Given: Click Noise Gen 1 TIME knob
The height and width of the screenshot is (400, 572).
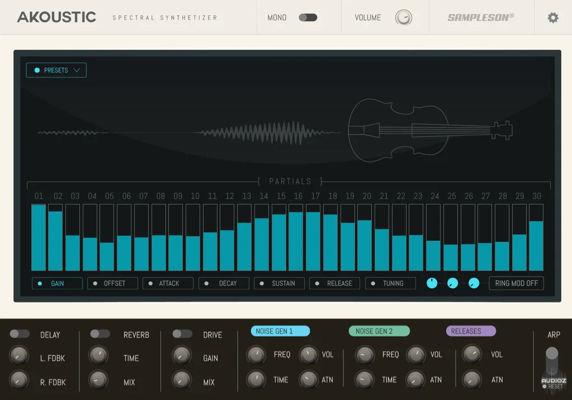Looking at the screenshot, I should coord(256,379).
